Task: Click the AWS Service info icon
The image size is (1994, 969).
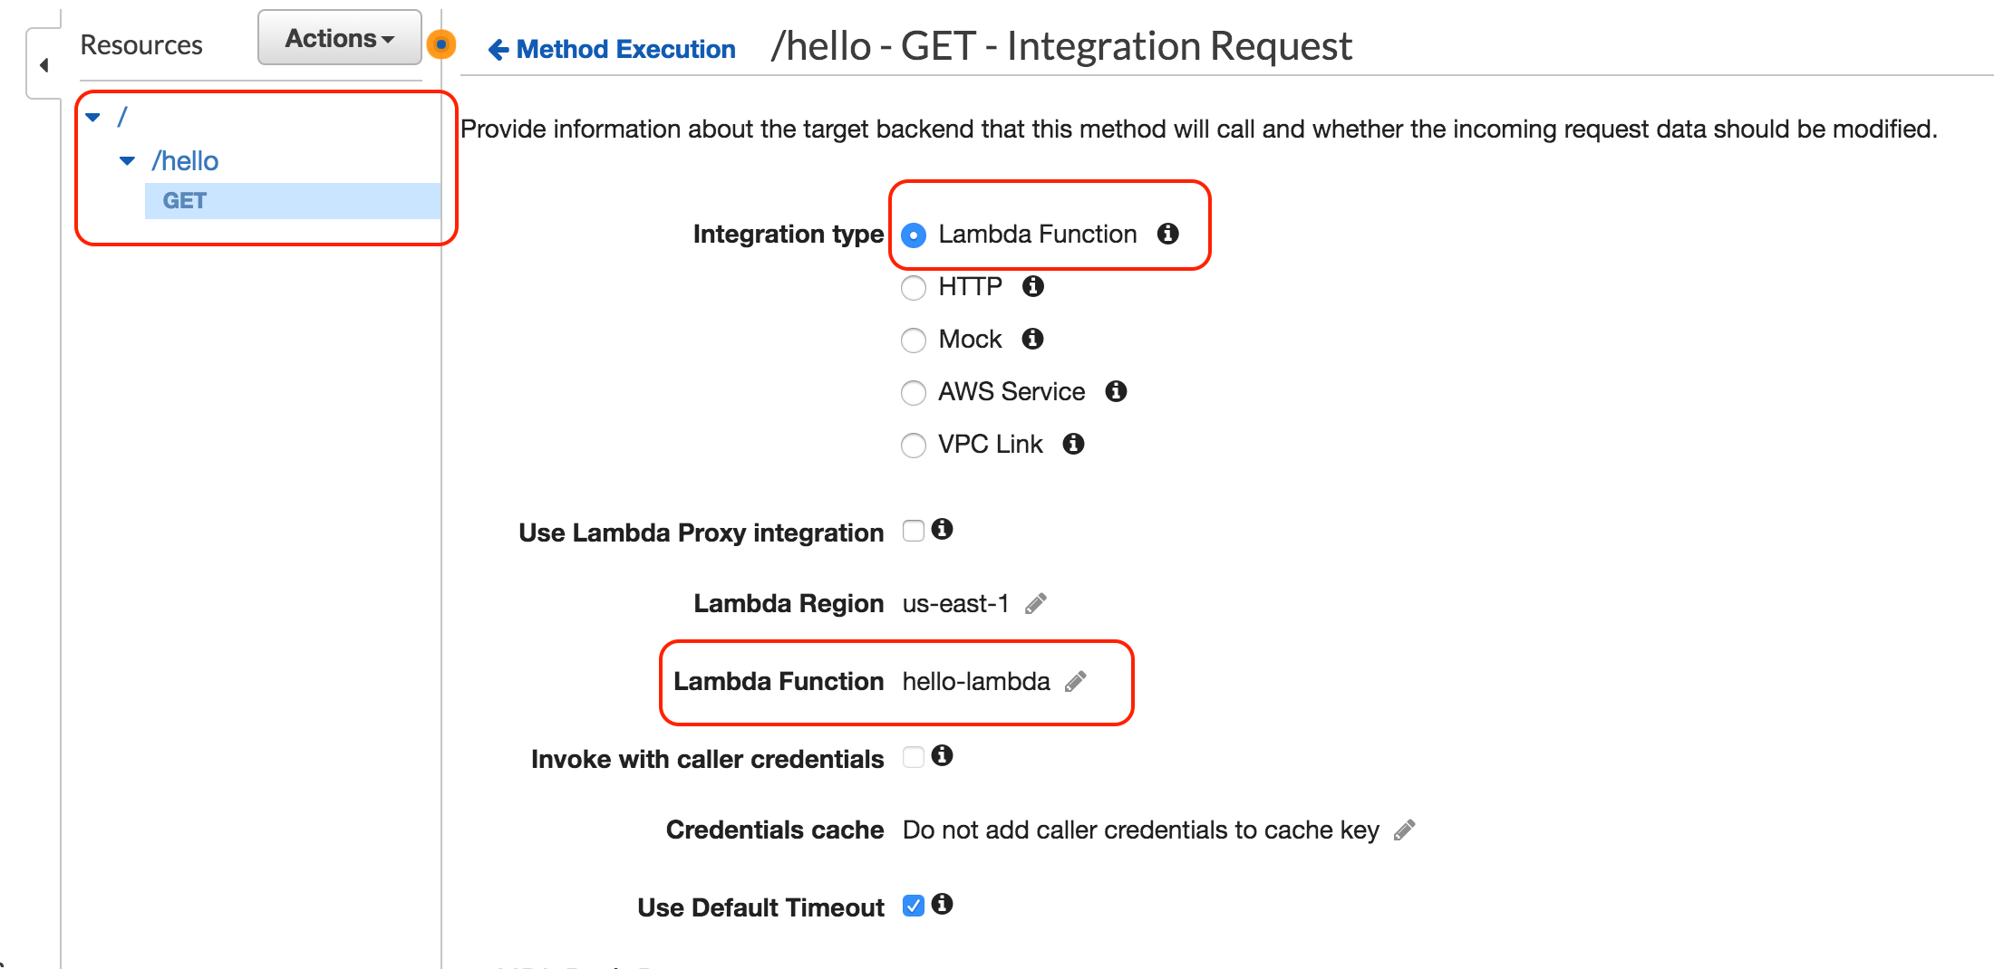Action: coord(1116,391)
